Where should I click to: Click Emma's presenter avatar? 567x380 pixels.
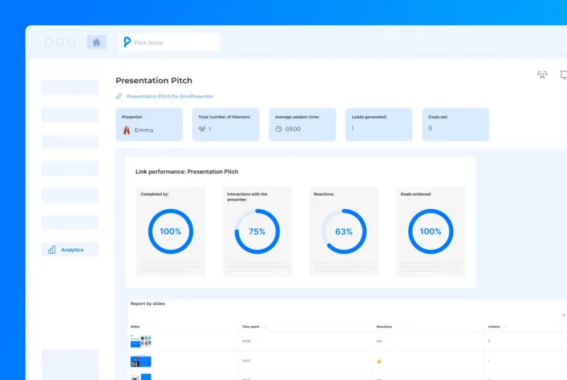(x=126, y=130)
